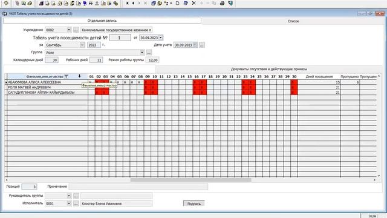The height and width of the screenshot is (218, 387).
Task: Open the month Сентябрь dropdown
Action: (82, 45)
